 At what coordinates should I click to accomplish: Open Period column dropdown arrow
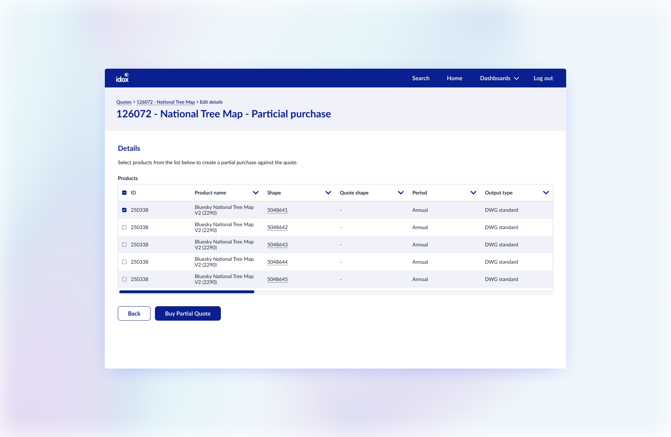[x=473, y=193]
